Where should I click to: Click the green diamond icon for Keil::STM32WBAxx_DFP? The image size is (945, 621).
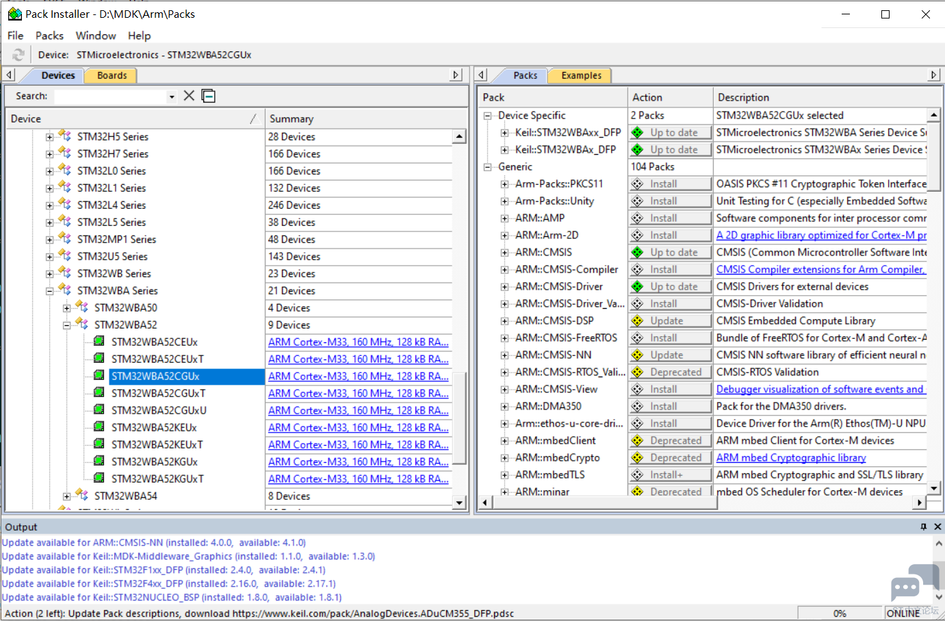tap(638, 133)
